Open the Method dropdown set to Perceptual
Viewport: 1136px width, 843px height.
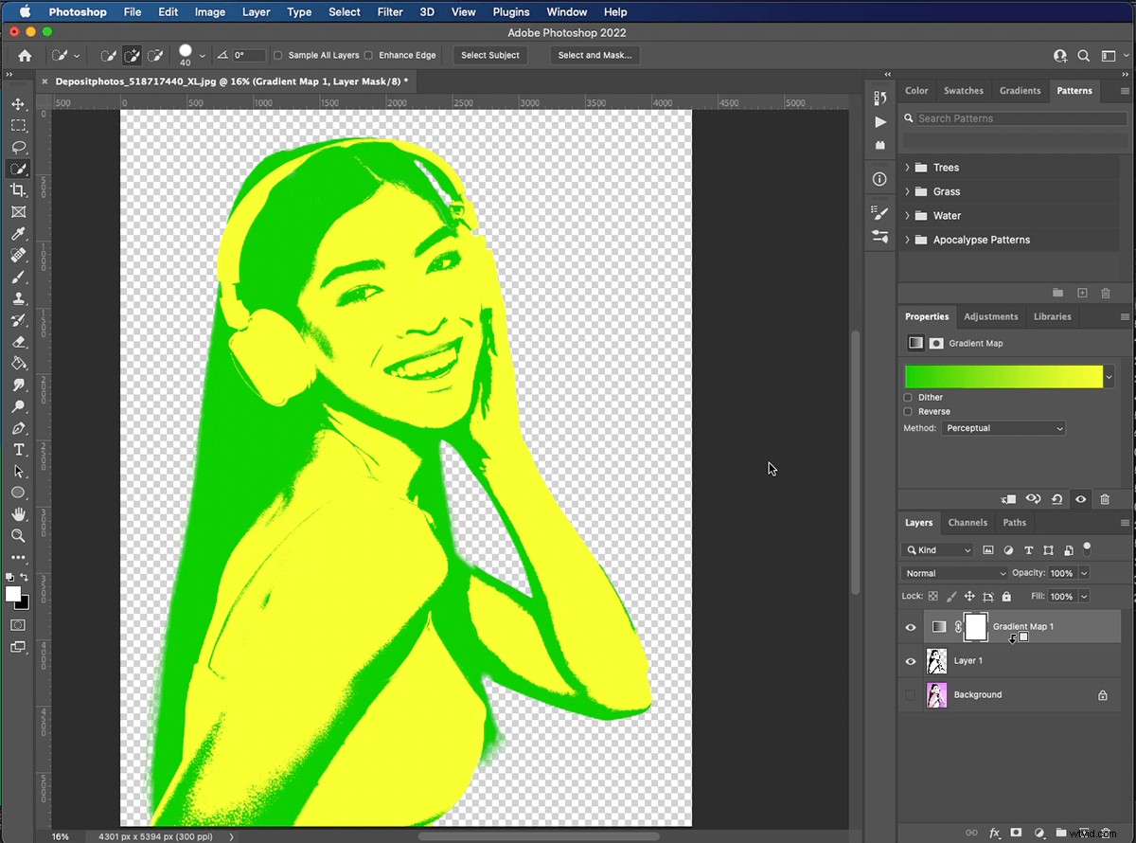coord(1003,428)
